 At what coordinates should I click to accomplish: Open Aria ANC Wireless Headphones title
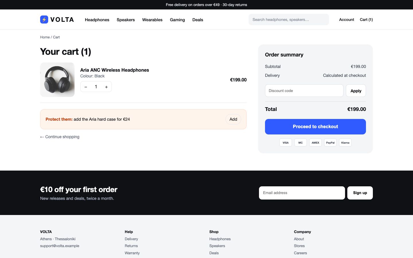114,70
